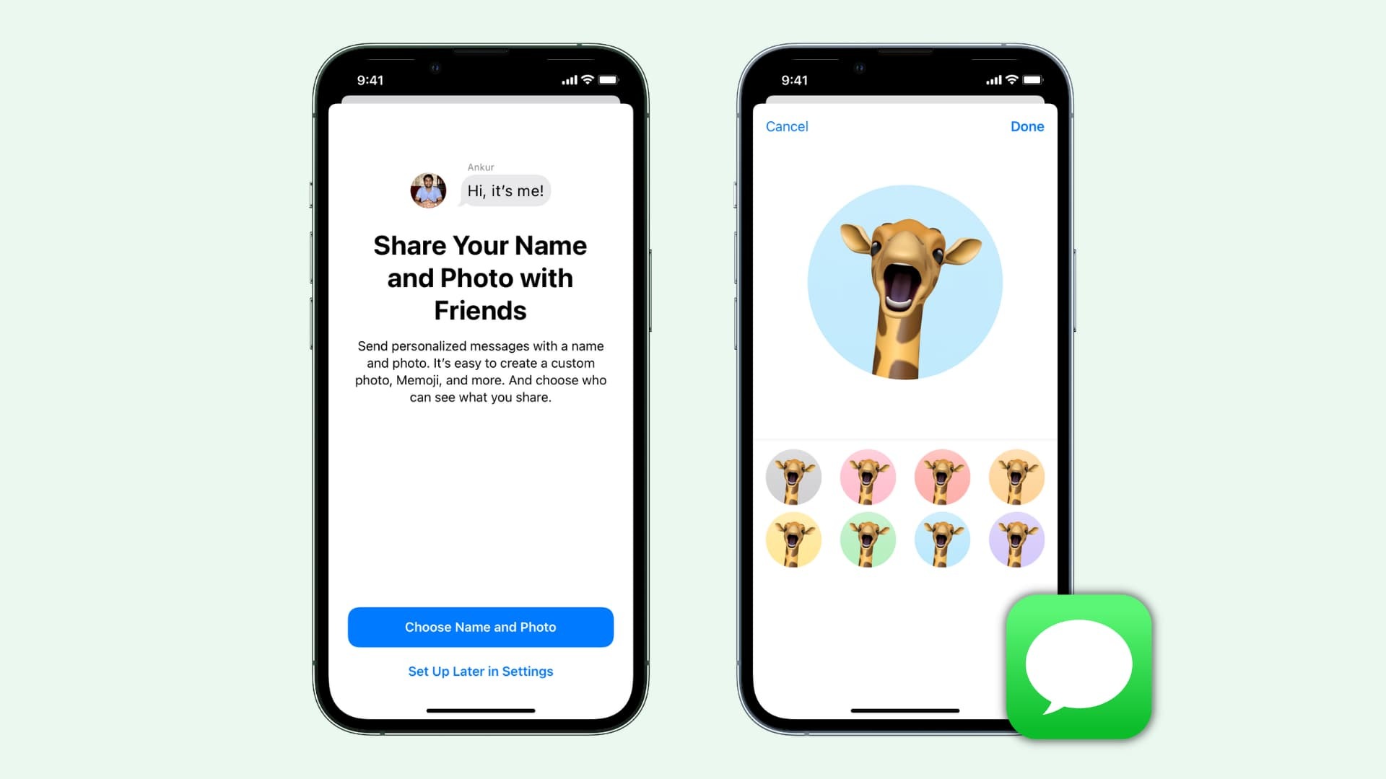
Task: Tap Done to confirm selection
Action: click(1028, 126)
